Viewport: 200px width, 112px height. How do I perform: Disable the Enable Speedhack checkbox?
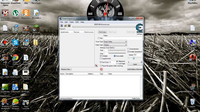(x=128, y=52)
